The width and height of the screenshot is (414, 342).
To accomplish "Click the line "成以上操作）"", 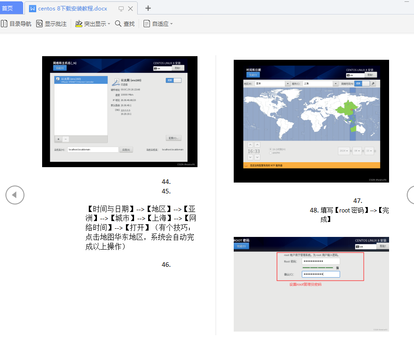I will (106, 246).
